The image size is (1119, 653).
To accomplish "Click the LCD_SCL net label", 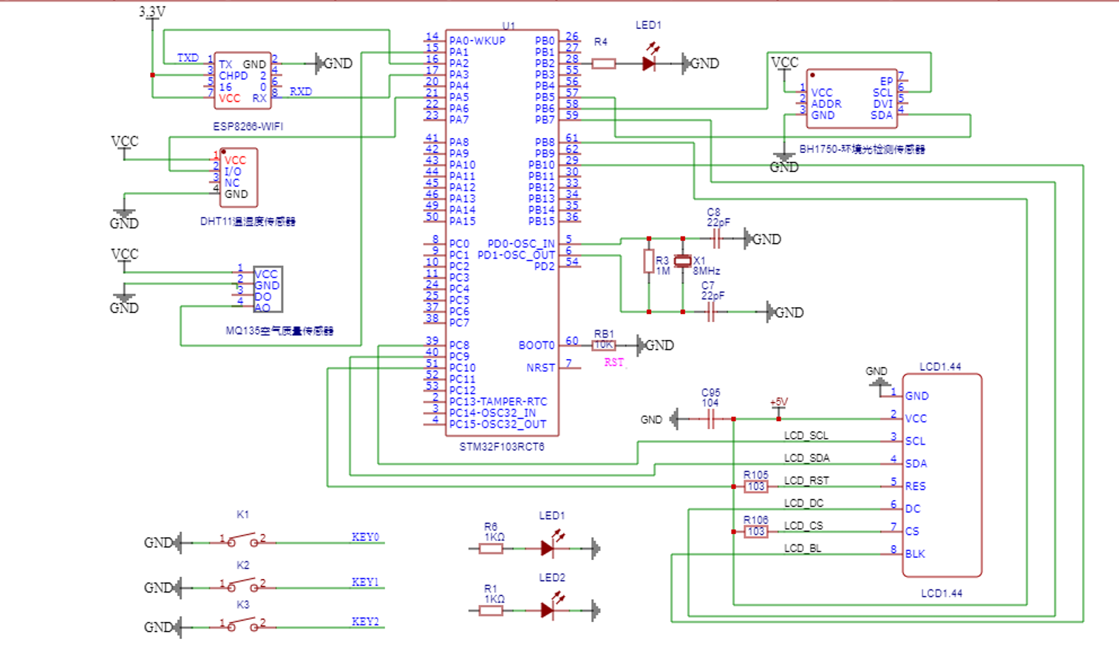I will (x=806, y=436).
